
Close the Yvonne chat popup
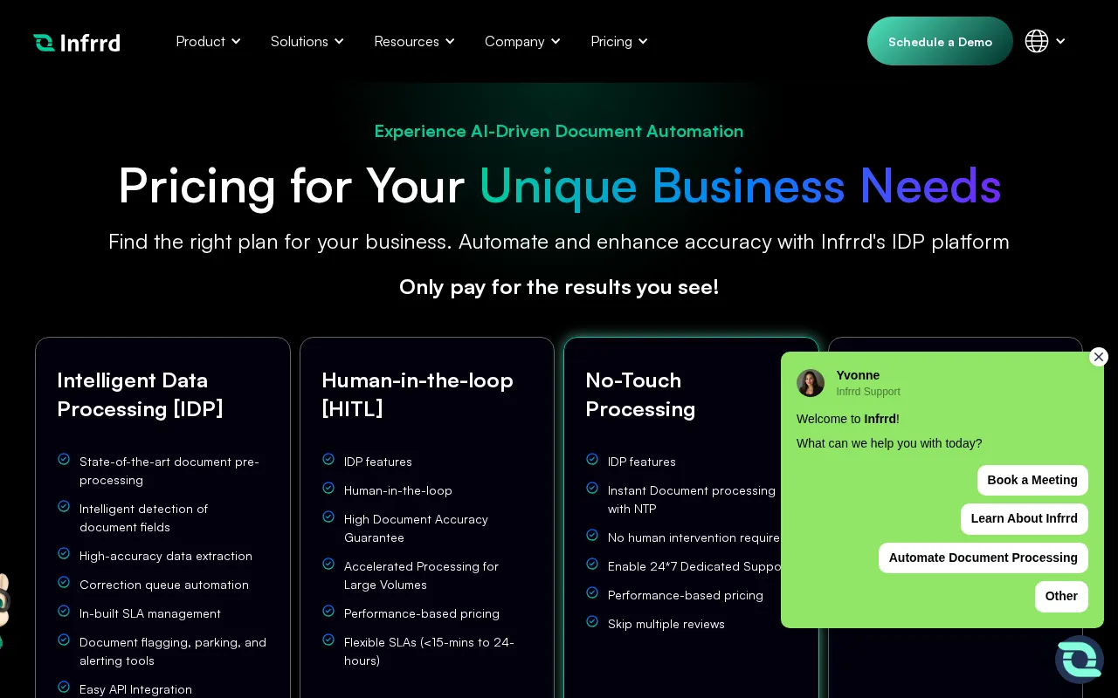coord(1099,357)
